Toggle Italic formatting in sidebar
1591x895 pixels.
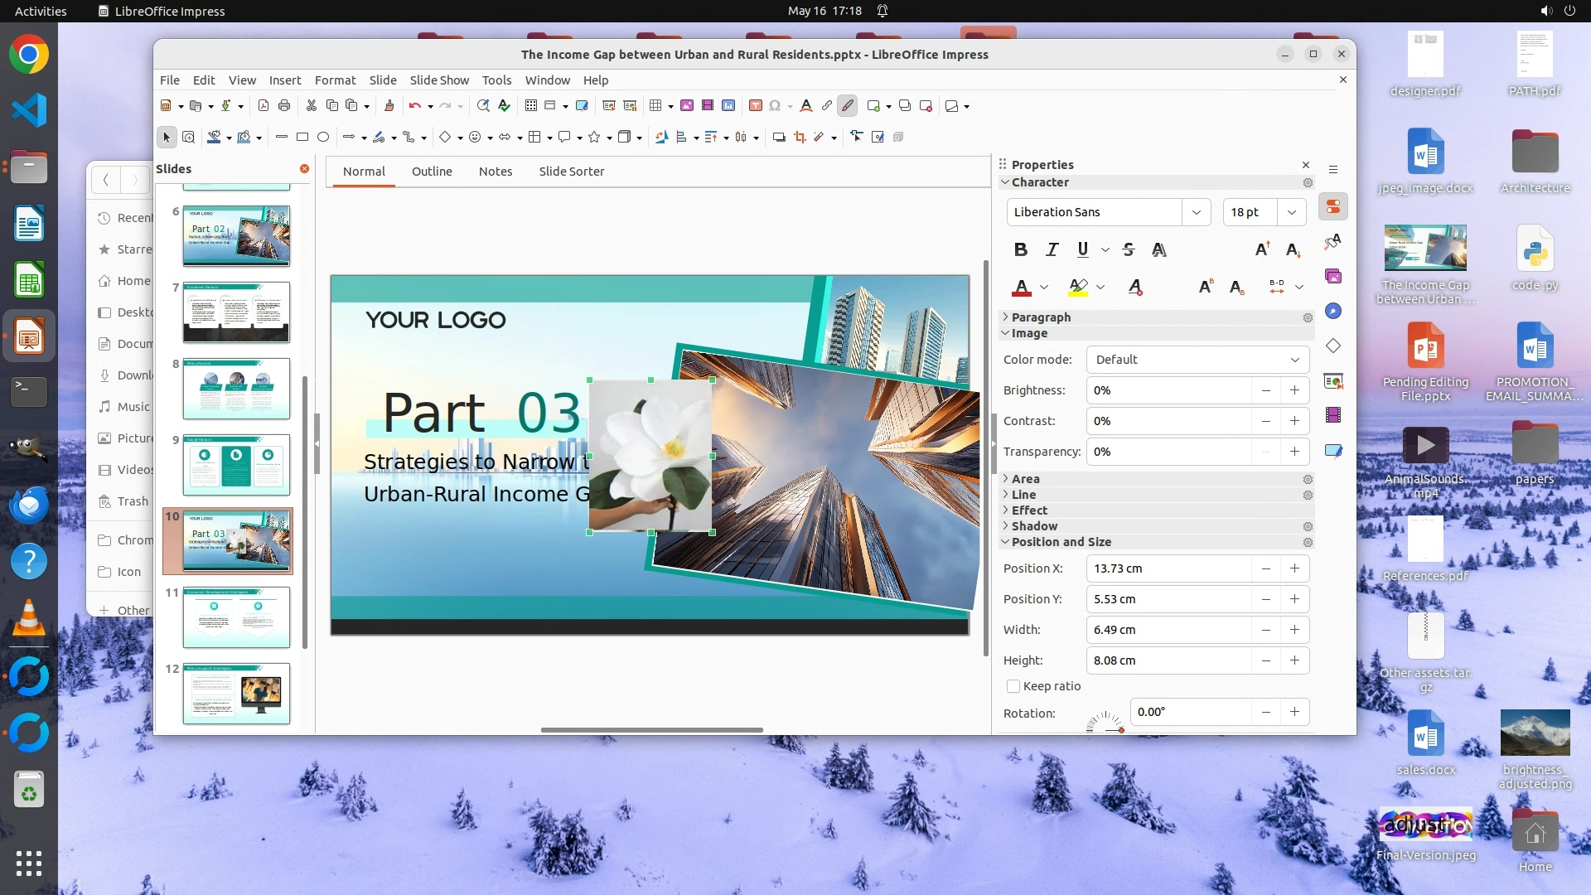click(x=1052, y=249)
